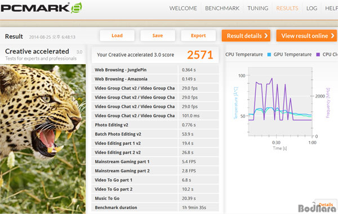The width and height of the screenshot is (338, 214).
Task: Switch to the BENCHMARK tab
Action: point(223,8)
